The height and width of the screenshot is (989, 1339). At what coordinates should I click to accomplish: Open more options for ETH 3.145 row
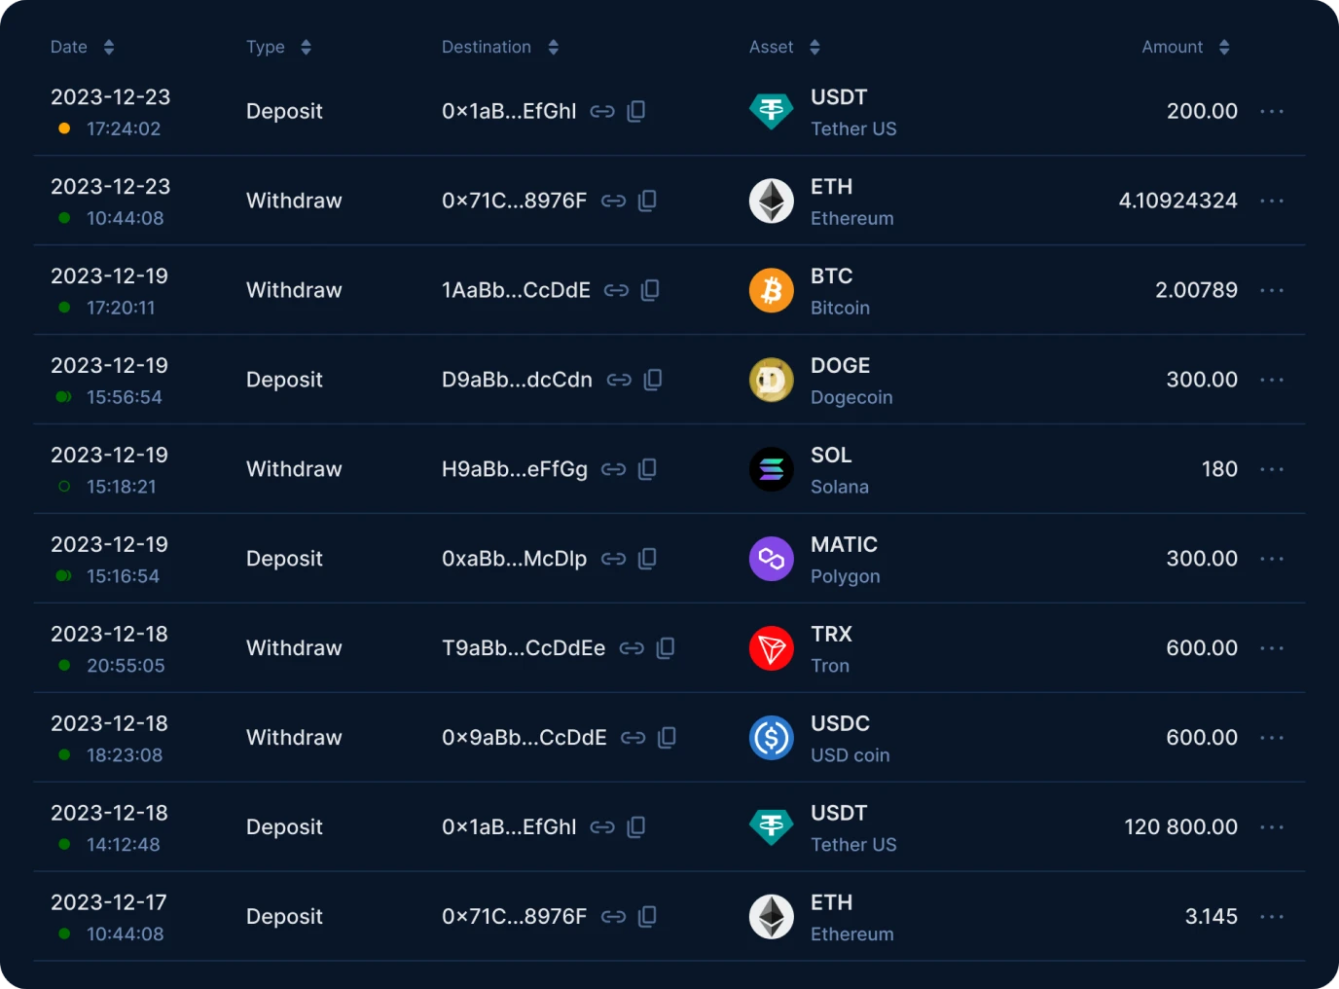(1272, 917)
